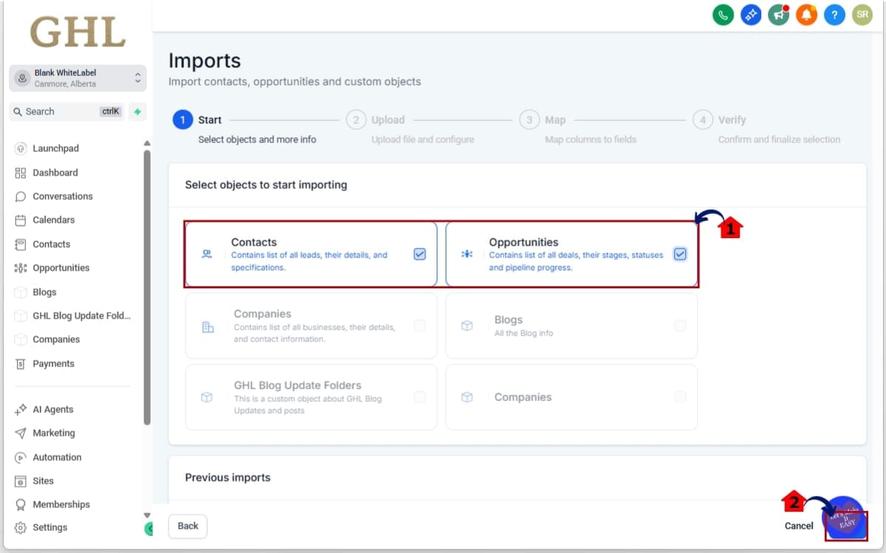Click the Back button
Viewport: 886px width, 553px height.
tap(187, 526)
